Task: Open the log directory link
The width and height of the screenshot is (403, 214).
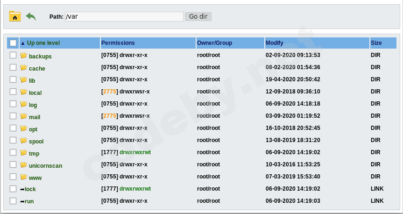Action: click(x=33, y=105)
